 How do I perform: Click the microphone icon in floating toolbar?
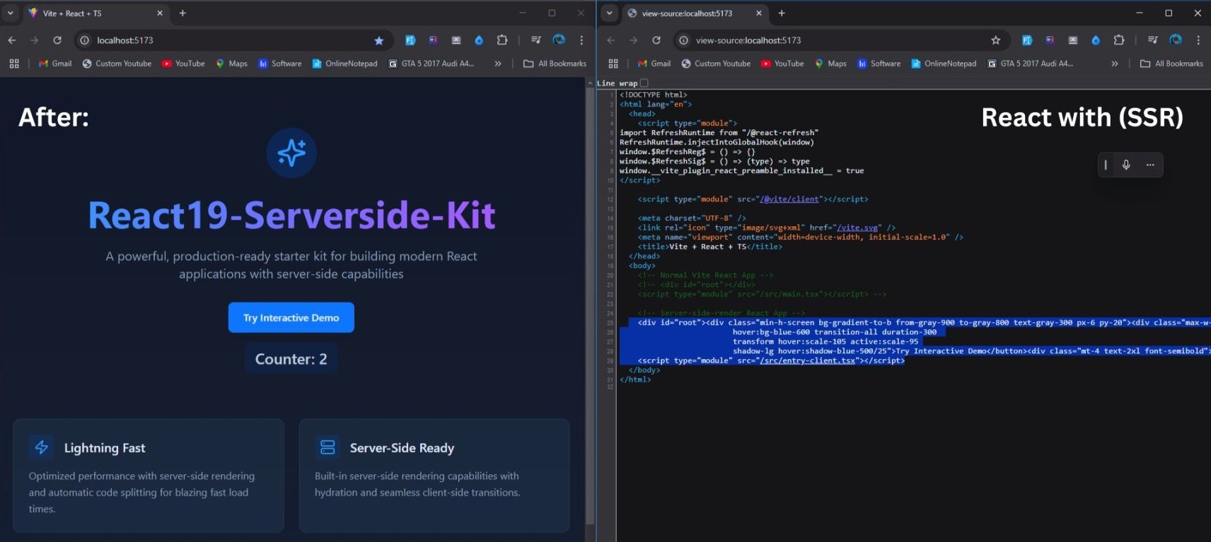[x=1126, y=165]
